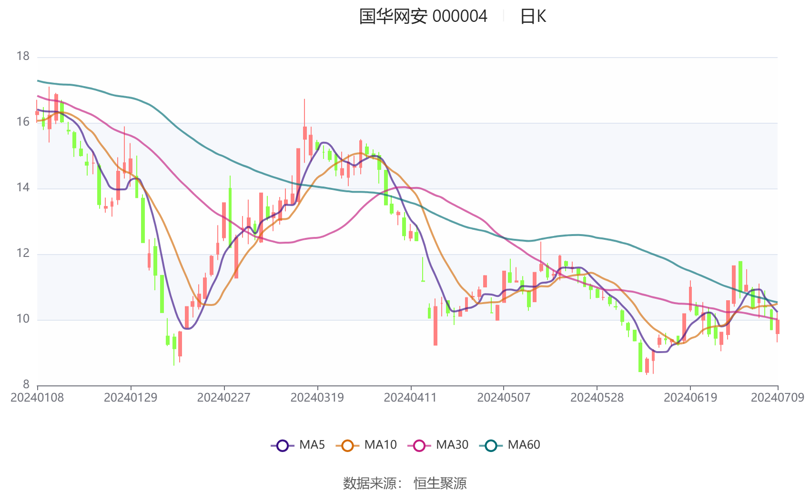Viewport: 810px width, 492px height.
Task: Click the 20240108 date axis label
Action: pos(37,398)
